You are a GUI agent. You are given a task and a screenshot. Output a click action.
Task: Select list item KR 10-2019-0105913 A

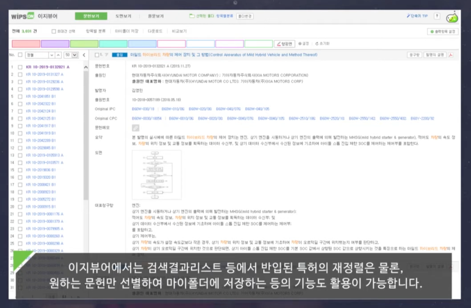coord(45,155)
